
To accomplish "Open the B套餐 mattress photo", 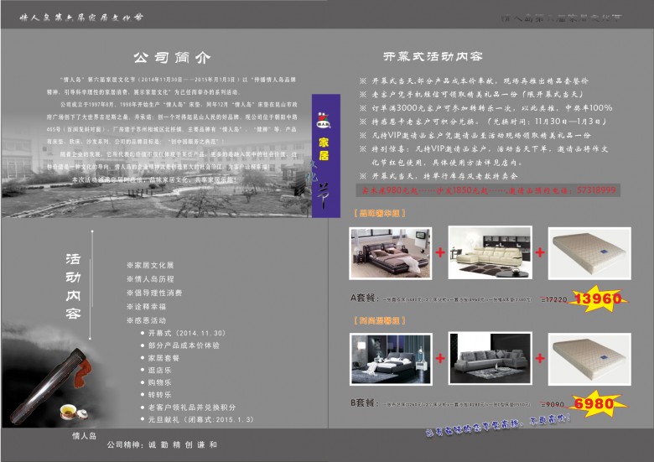I will (x=589, y=359).
